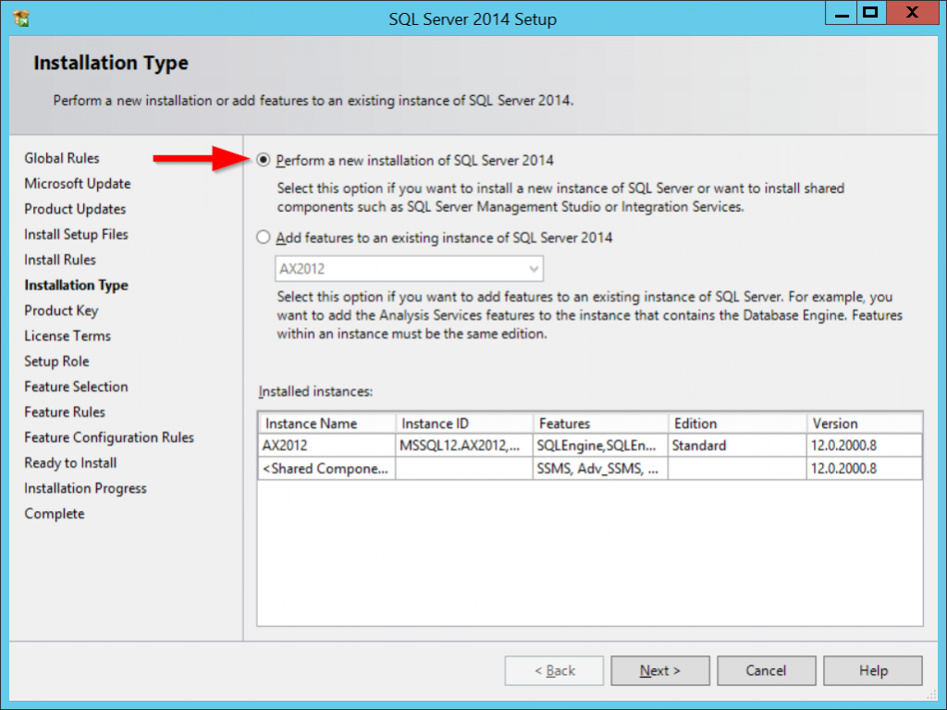
Task: Select the Shared Components row
Action: click(x=326, y=468)
